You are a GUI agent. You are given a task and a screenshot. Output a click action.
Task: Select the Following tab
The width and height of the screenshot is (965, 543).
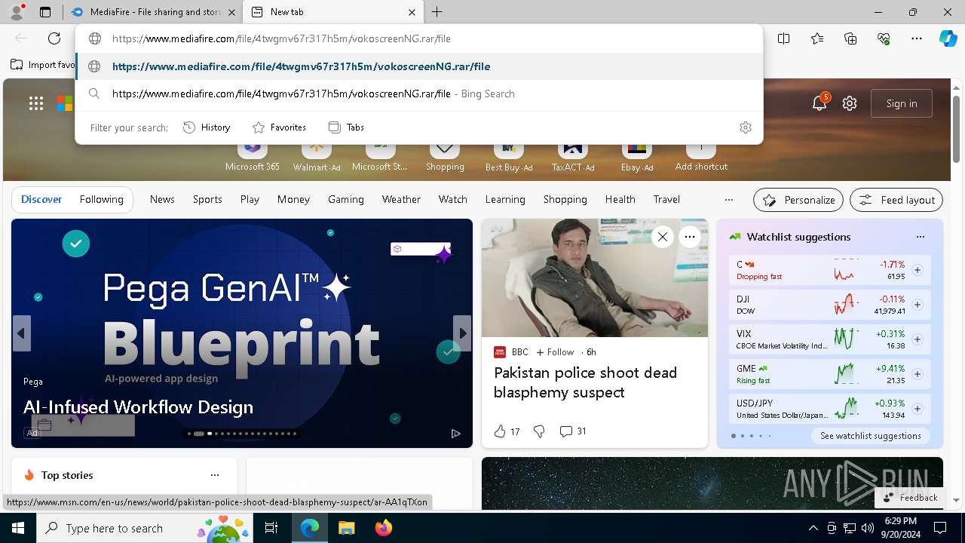coord(101,200)
